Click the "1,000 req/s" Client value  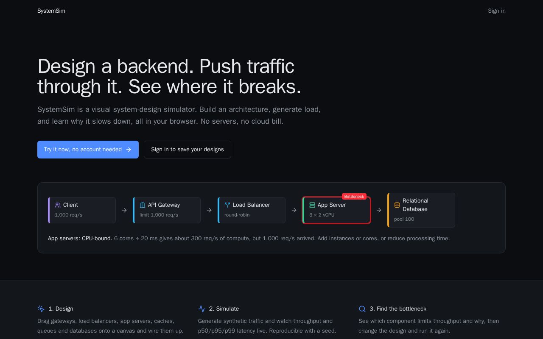pyautogui.click(x=69, y=215)
